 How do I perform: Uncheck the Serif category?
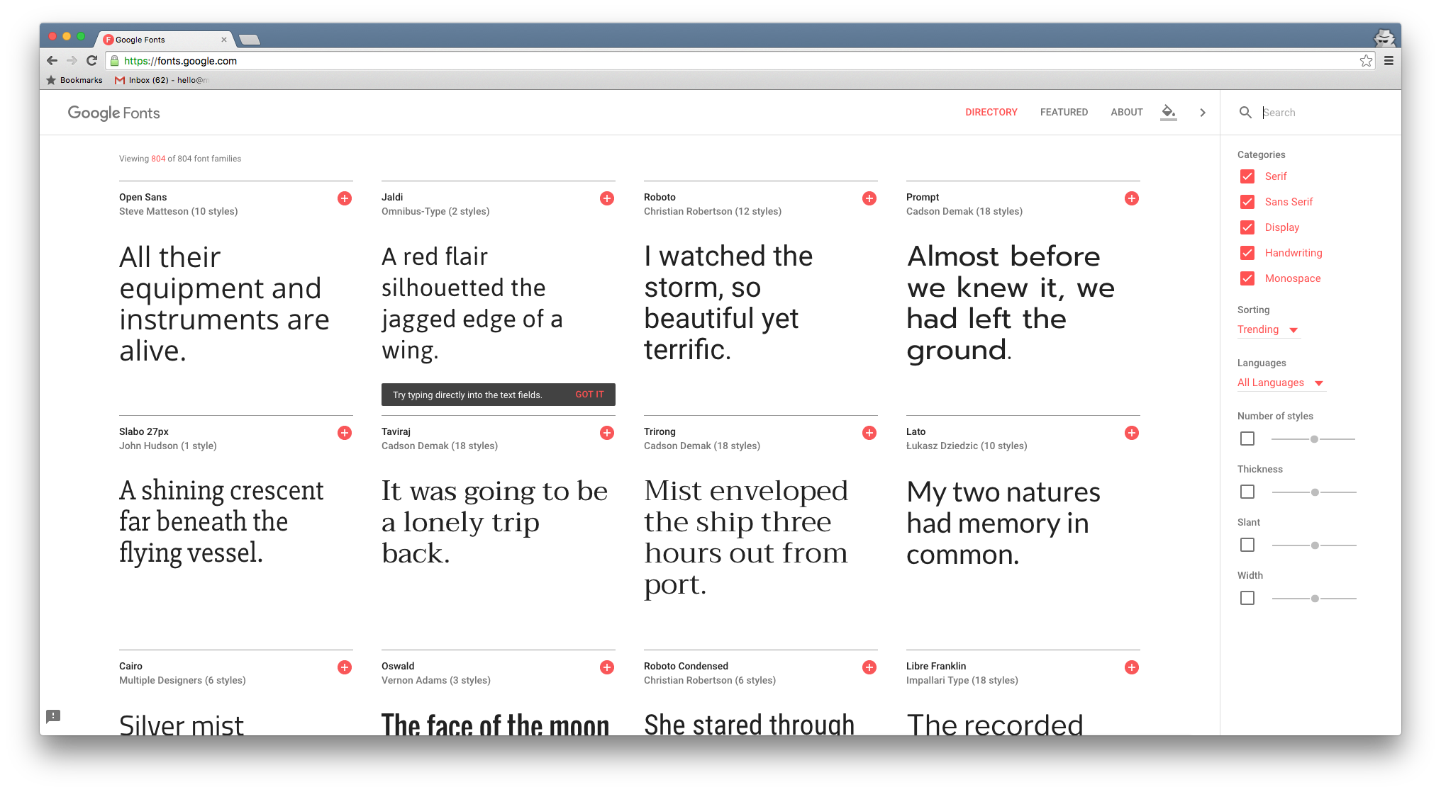1247,176
